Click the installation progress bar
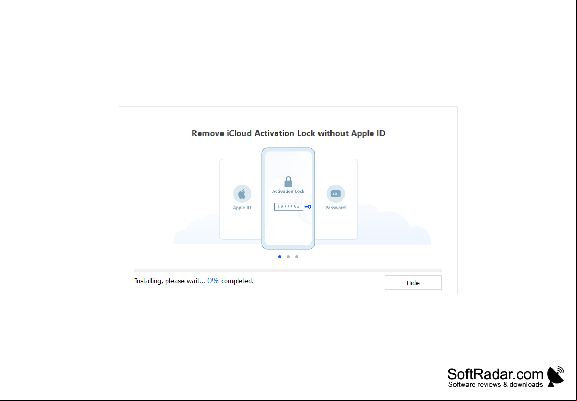 pos(288,271)
